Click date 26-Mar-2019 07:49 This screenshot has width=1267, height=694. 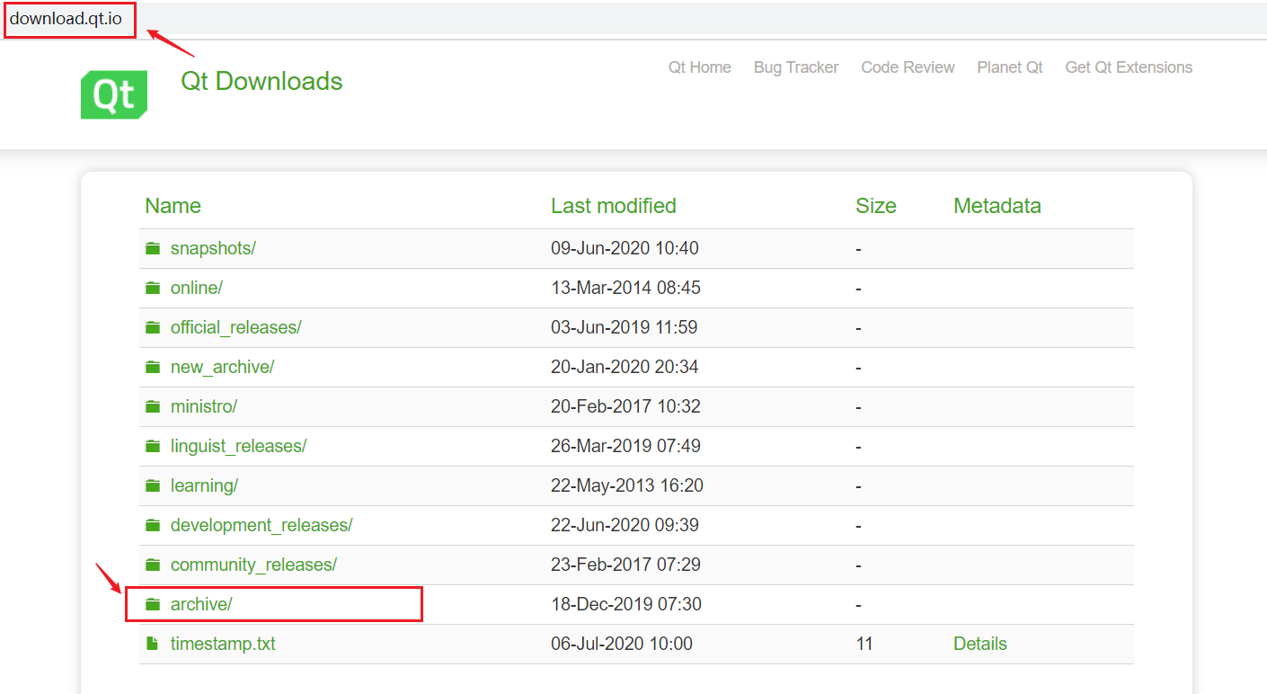[625, 446]
